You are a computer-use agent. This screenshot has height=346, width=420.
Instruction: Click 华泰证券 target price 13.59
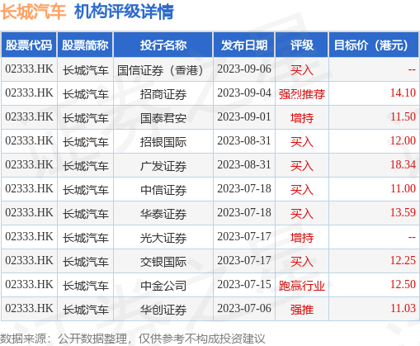pyautogui.click(x=403, y=213)
